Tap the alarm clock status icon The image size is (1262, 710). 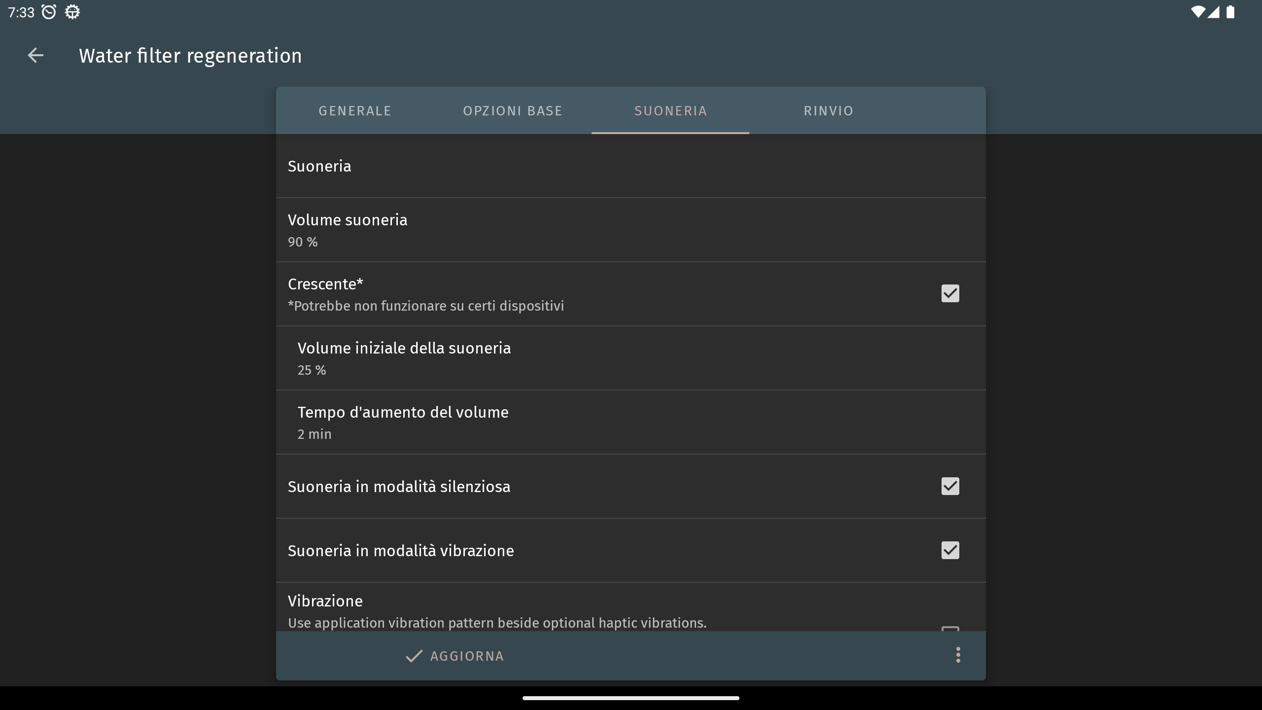(49, 12)
